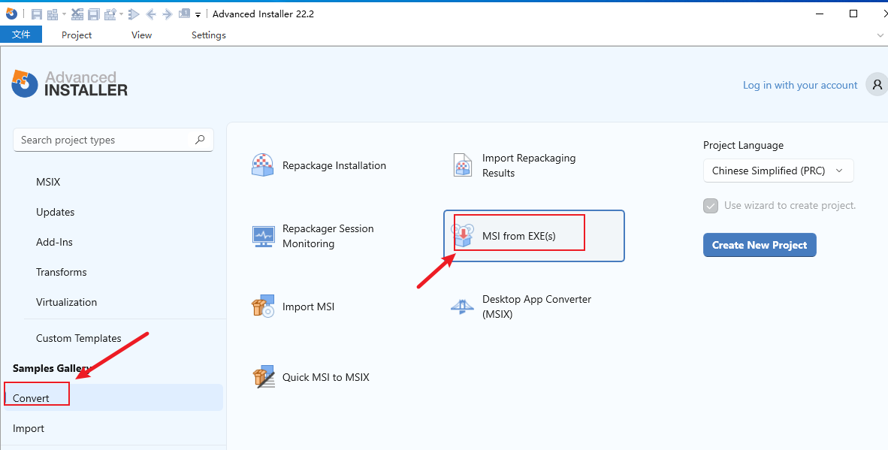Open the arrow next to the Build bricks icon
Image resolution: width=888 pixels, height=450 pixels.
tap(64, 14)
